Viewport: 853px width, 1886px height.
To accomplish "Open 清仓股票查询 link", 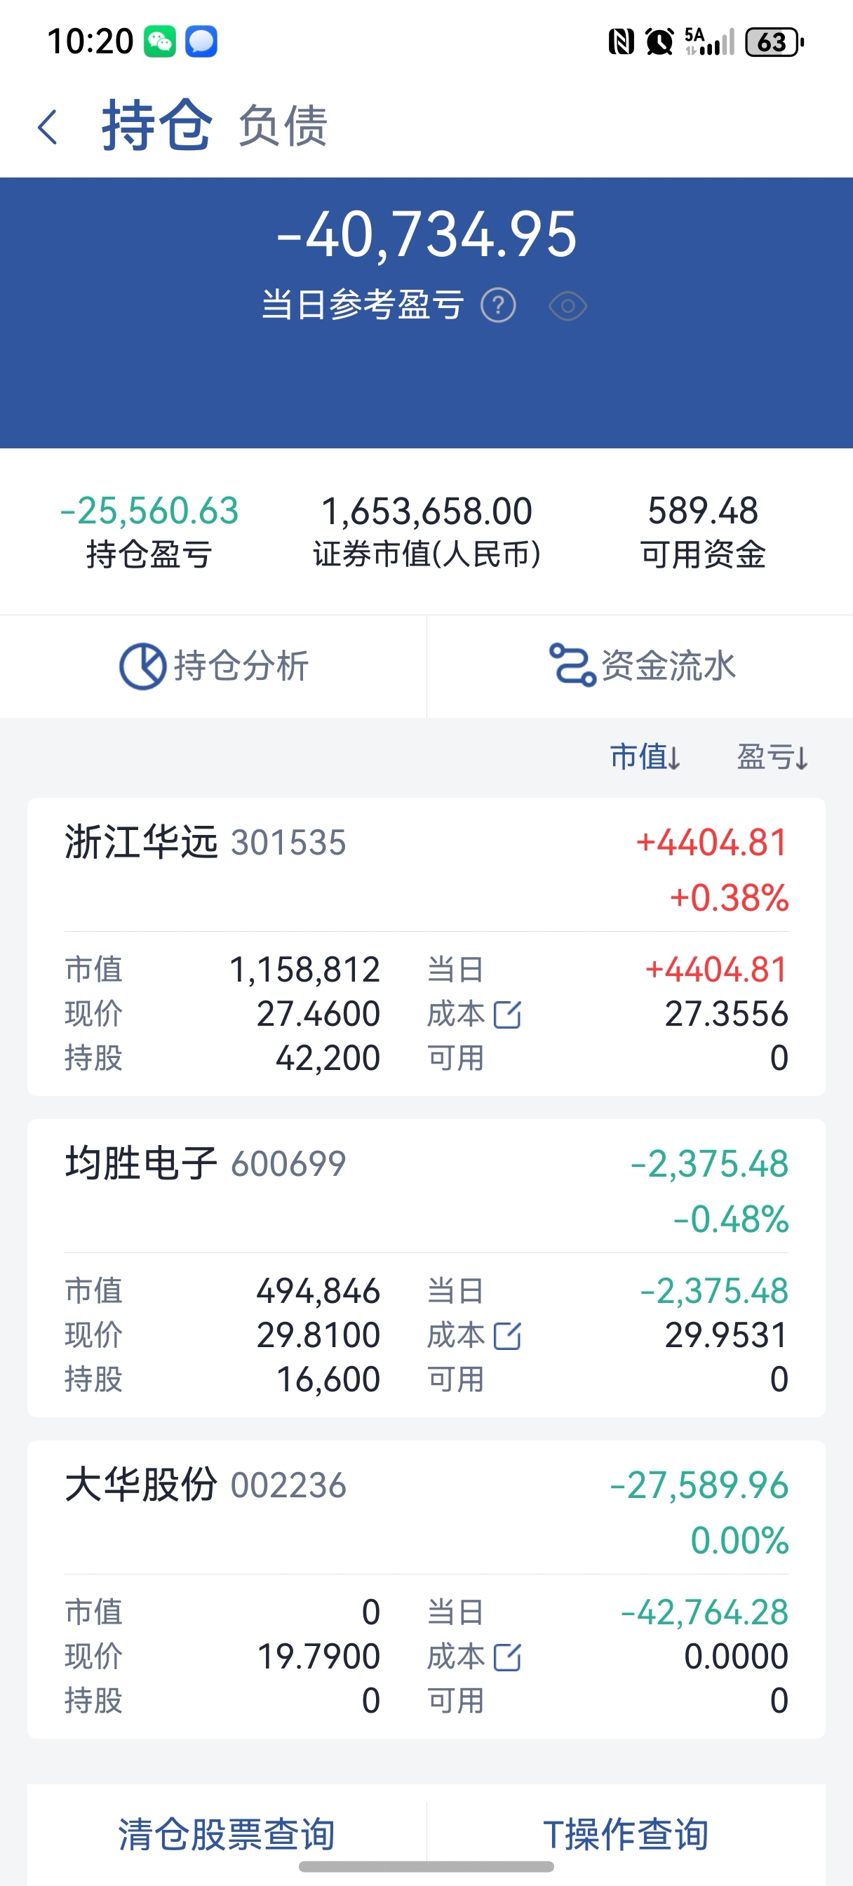I will [x=227, y=1833].
